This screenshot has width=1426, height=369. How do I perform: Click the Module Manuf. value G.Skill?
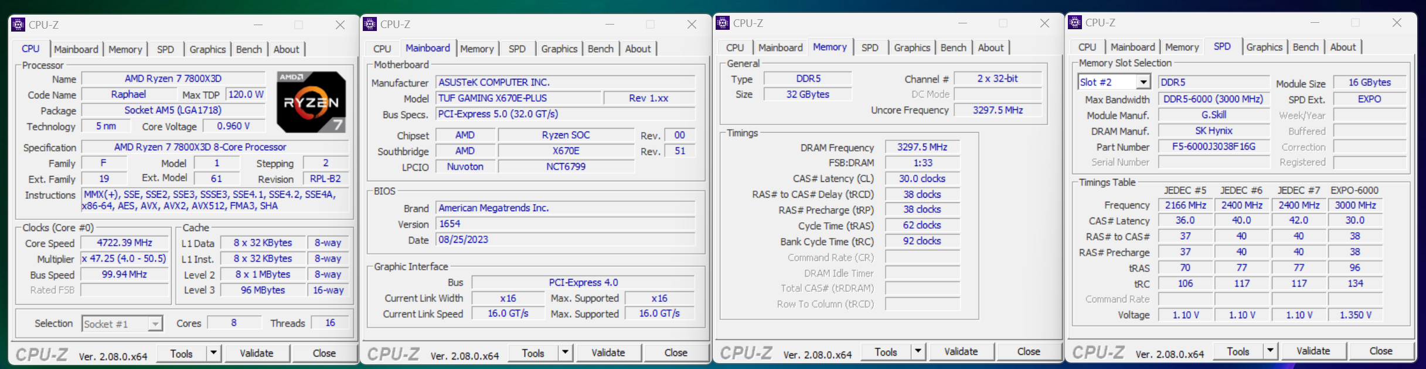pyautogui.click(x=1213, y=115)
